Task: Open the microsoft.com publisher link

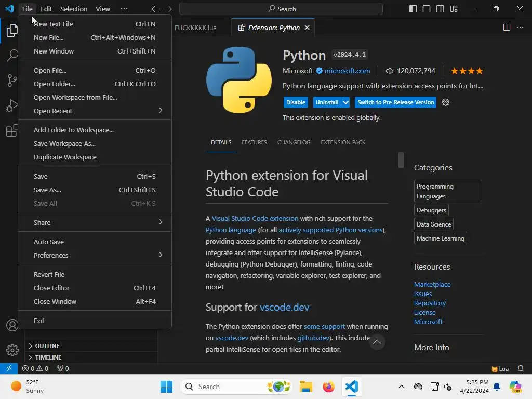Action: tap(347, 71)
